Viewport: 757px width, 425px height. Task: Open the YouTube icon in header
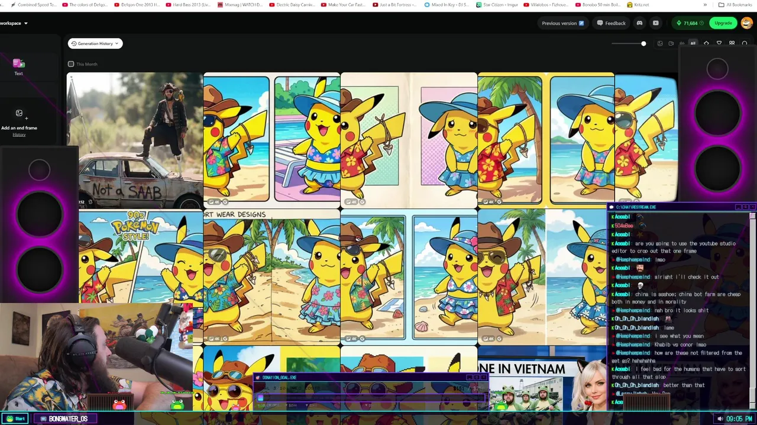click(655, 23)
